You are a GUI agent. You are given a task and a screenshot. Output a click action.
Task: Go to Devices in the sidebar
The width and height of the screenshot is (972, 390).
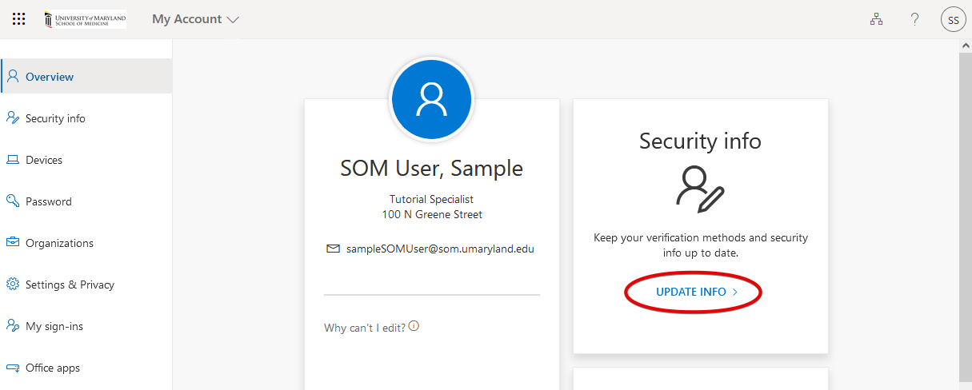tap(44, 160)
